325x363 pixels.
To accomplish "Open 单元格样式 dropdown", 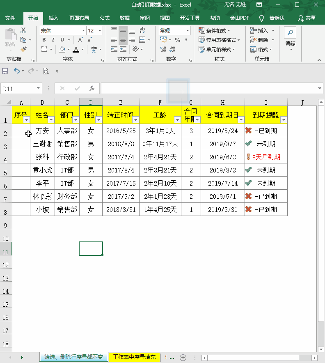I will 217,49.
